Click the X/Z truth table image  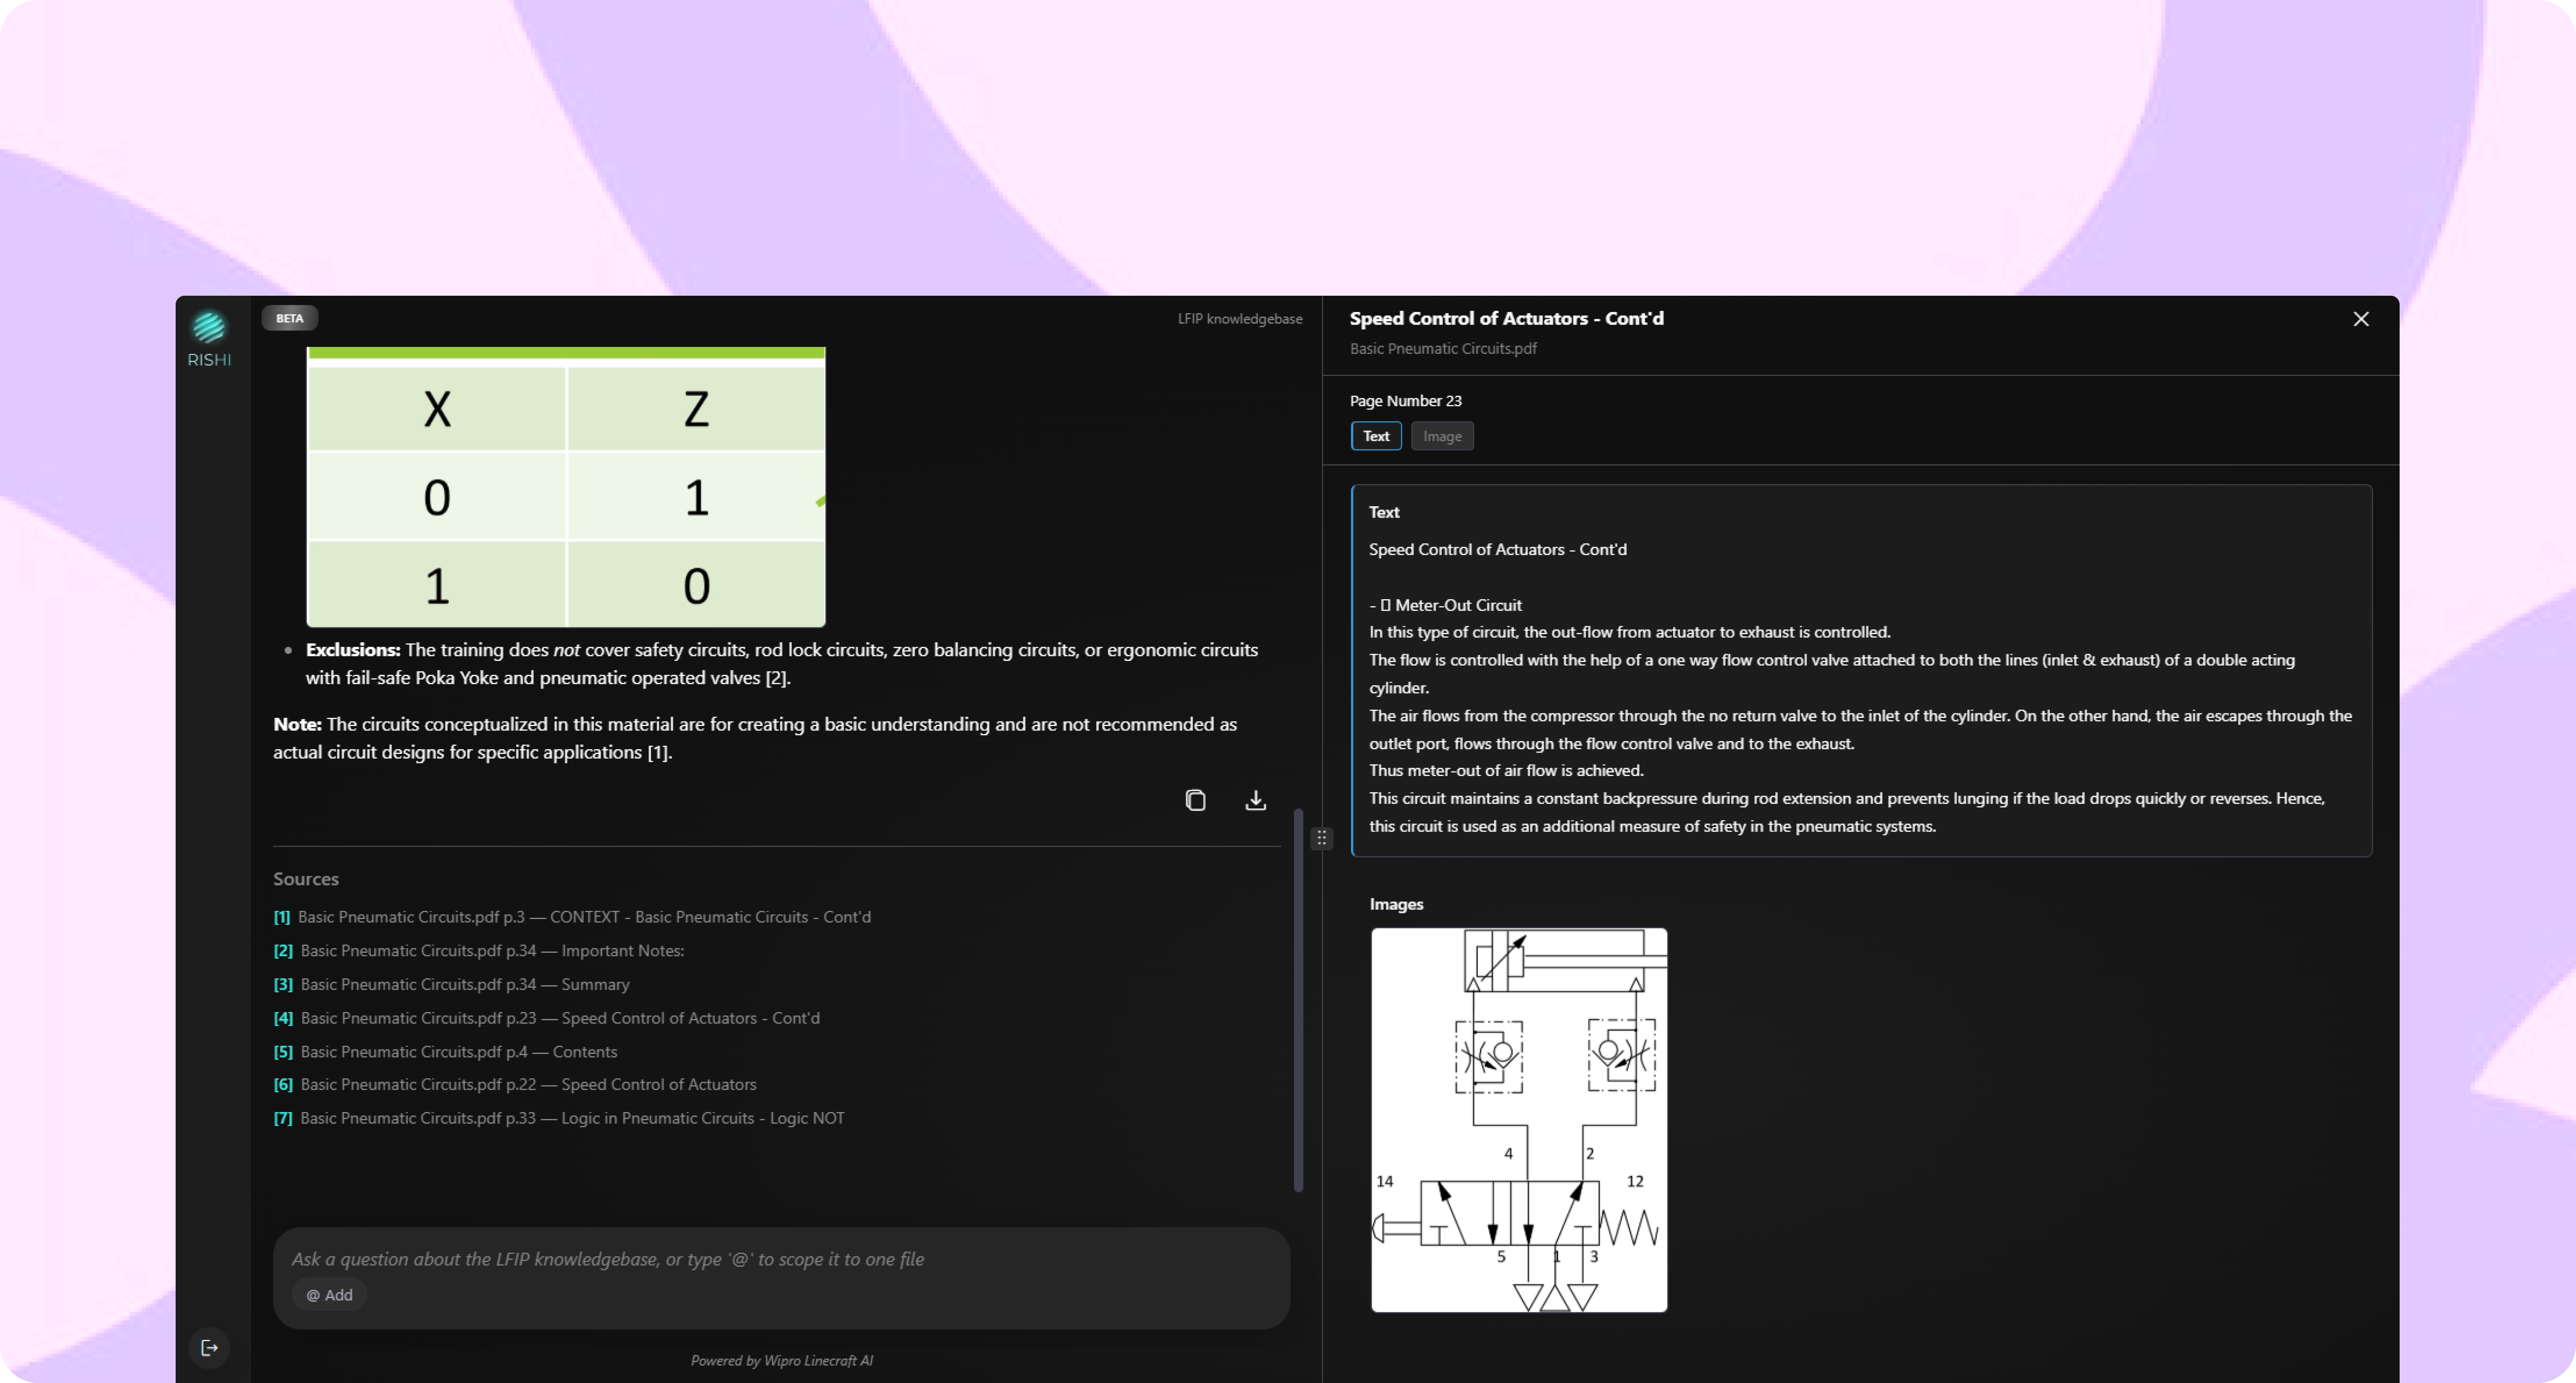(566, 487)
